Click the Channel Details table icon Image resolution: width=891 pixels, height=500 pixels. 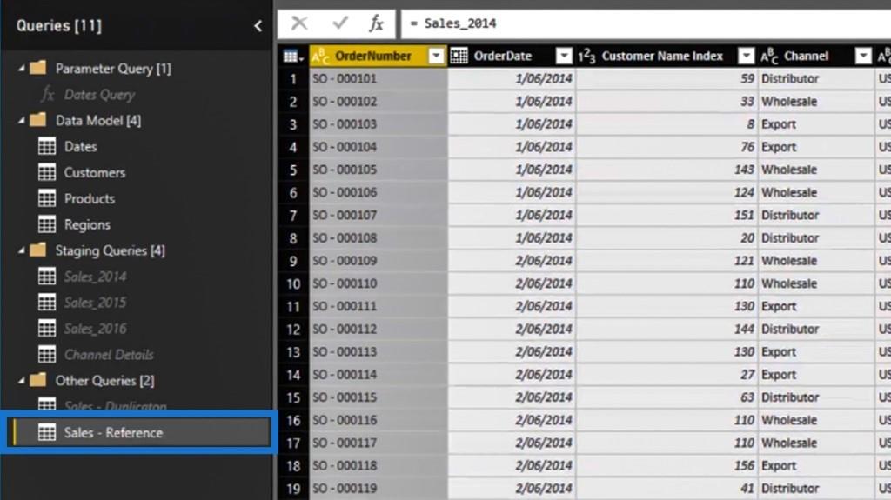click(x=47, y=355)
